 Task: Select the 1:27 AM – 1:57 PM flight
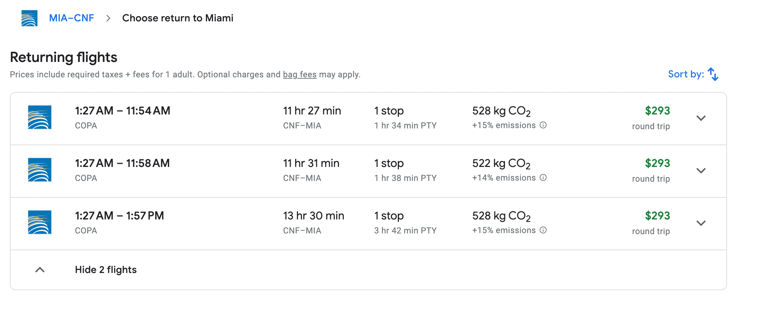[119, 216]
